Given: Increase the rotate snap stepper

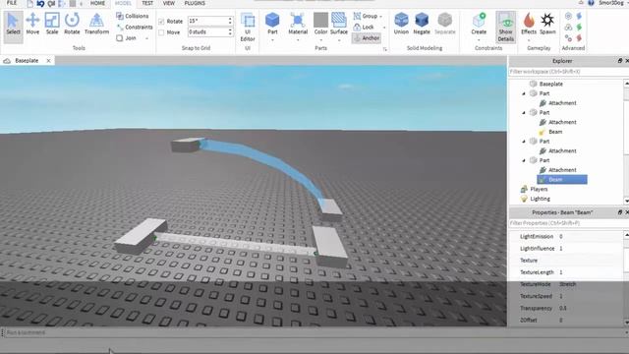Looking at the screenshot, I should [x=230, y=19].
